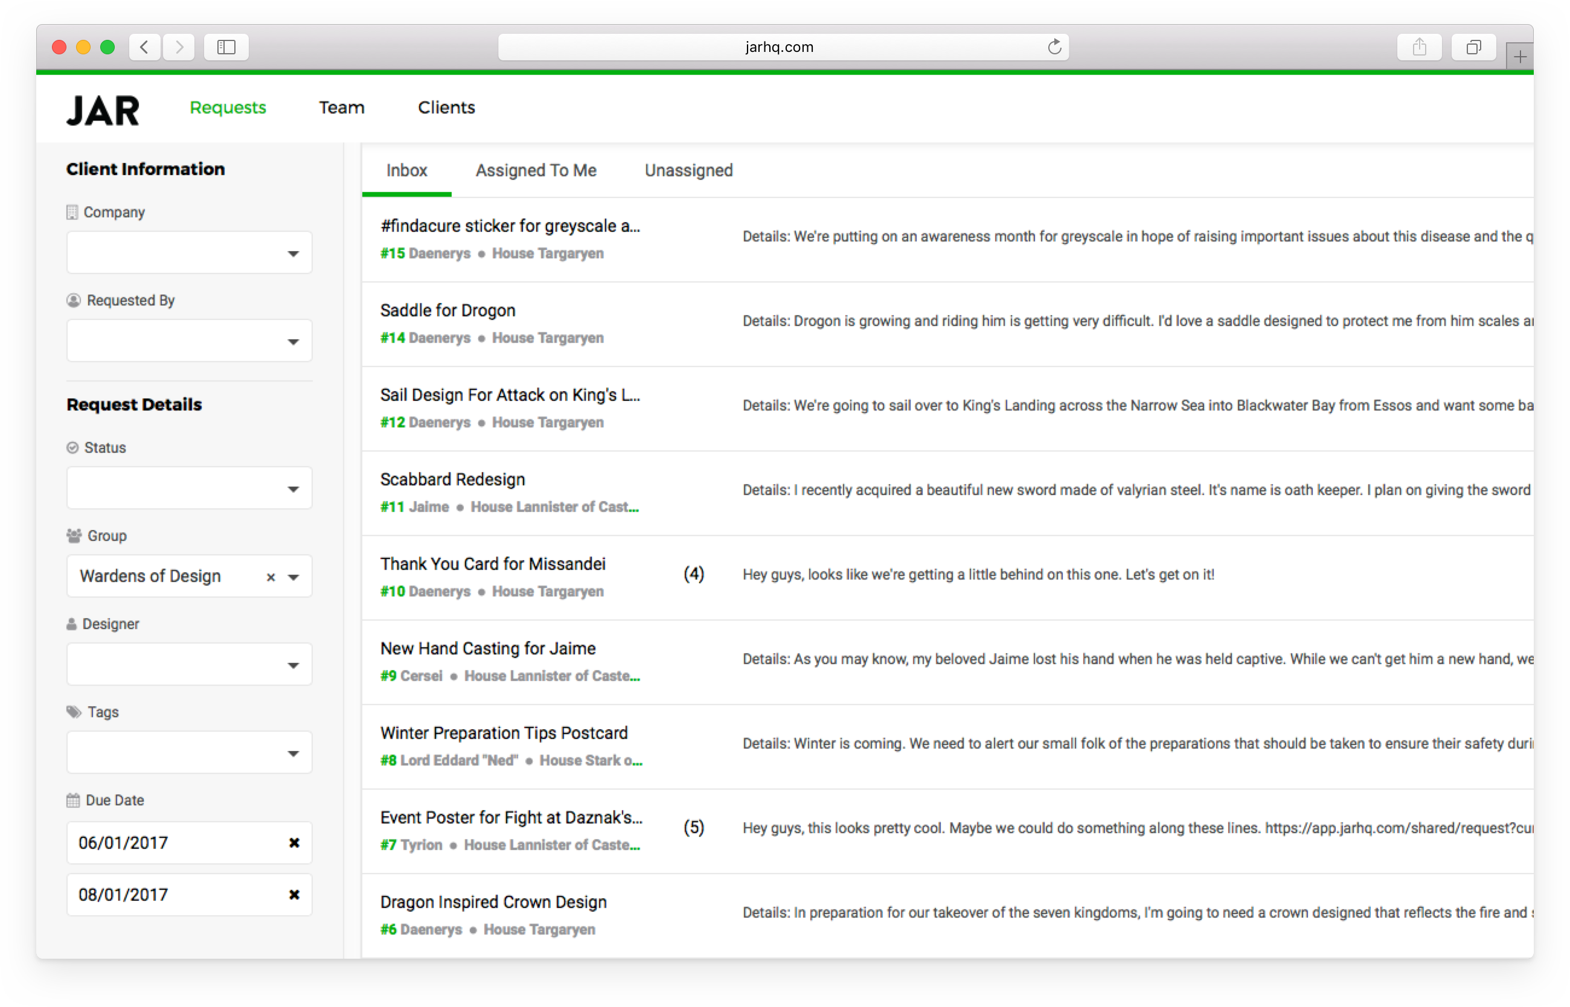Clear the 06/01/2017 due date
Image resolution: width=1570 pixels, height=1007 pixels.
pyautogui.click(x=294, y=843)
